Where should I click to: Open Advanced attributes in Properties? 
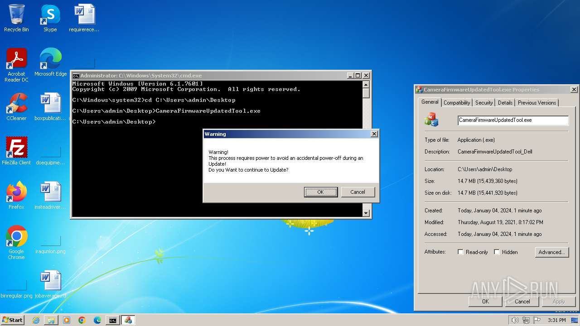[551, 252]
